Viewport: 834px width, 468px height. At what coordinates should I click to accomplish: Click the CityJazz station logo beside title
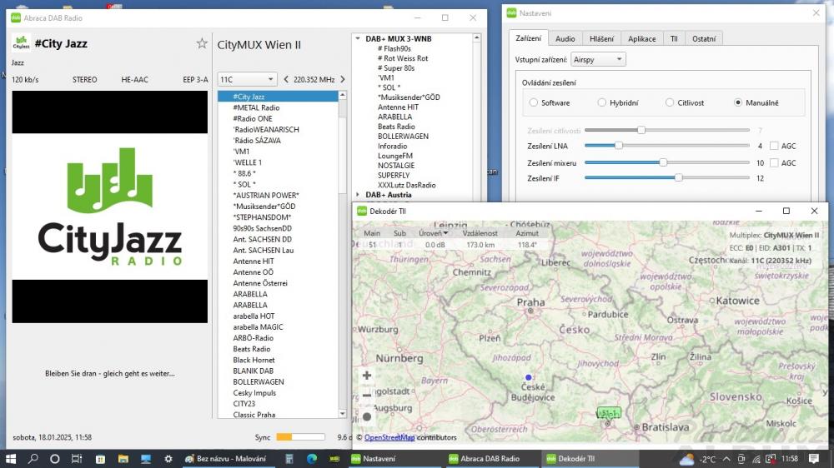[22, 43]
